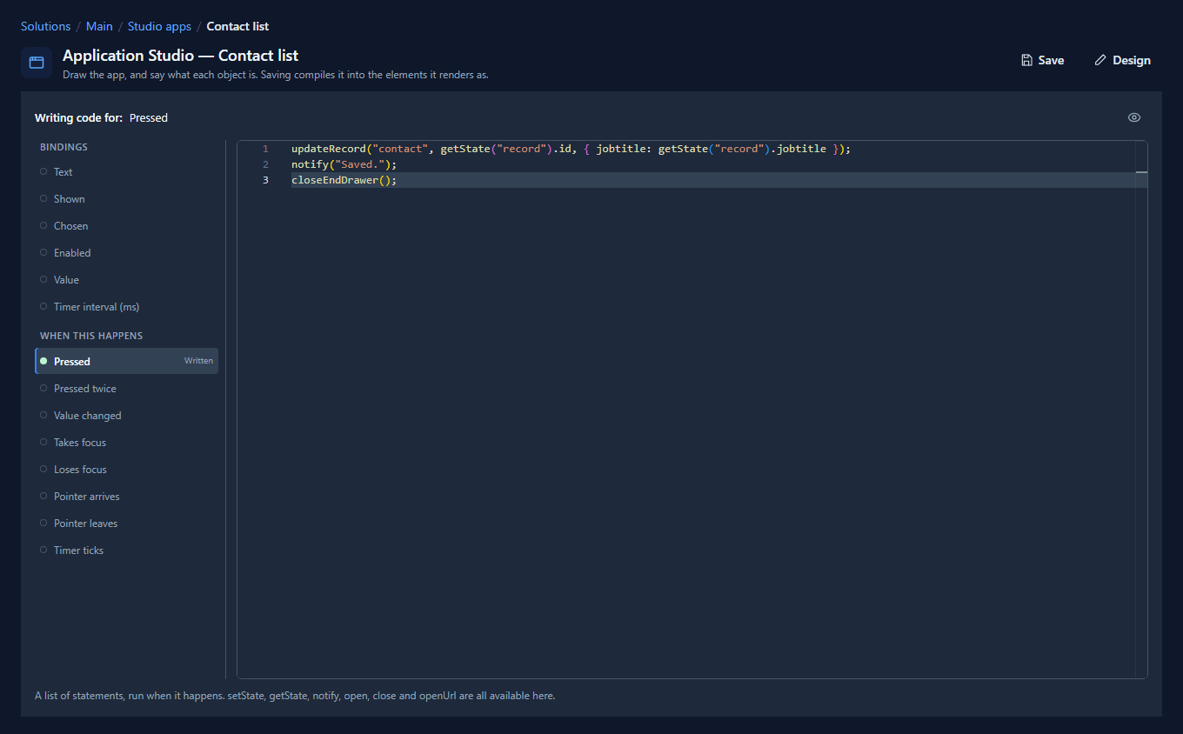
Task: Select the Takes focus event
Action: point(126,443)
